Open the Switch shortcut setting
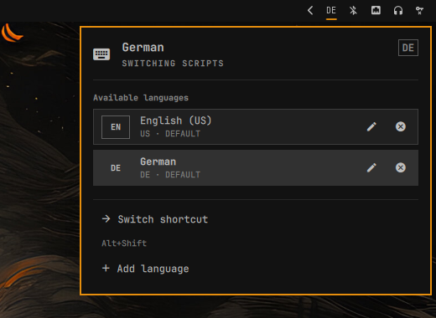 155,219
